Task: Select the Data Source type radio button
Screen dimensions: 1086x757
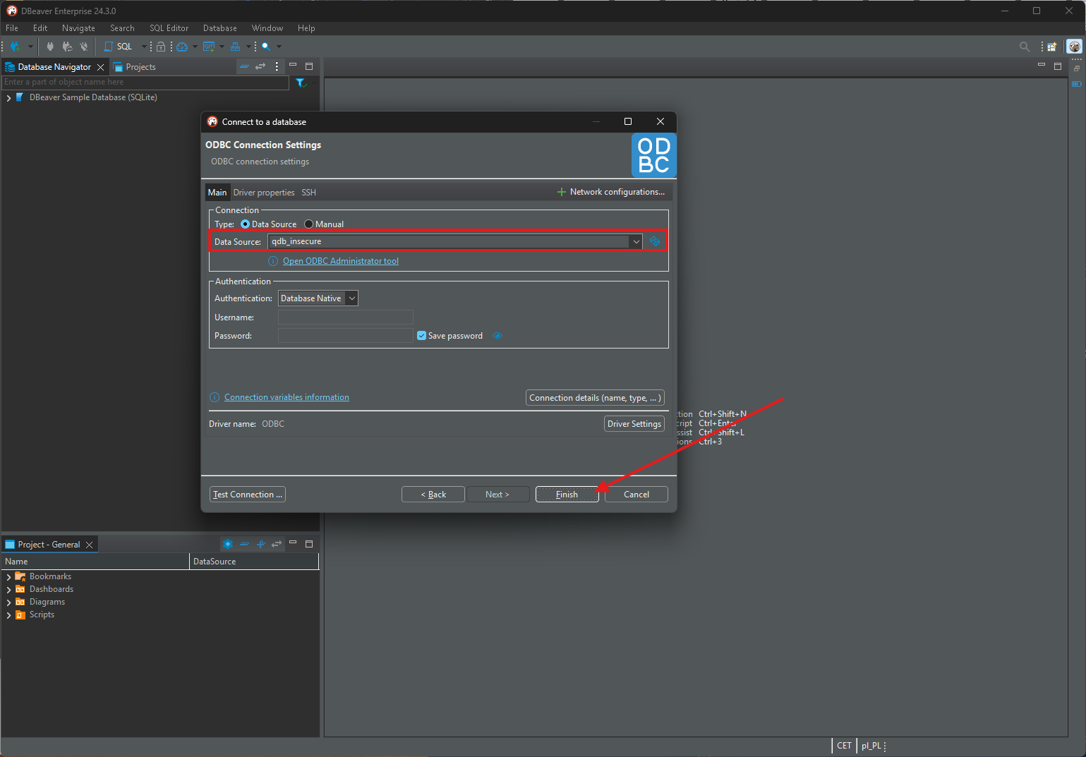Action: 245,224
